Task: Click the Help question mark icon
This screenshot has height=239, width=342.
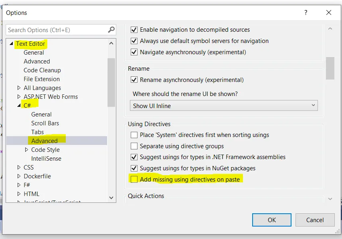Action: tap(306, 13)
